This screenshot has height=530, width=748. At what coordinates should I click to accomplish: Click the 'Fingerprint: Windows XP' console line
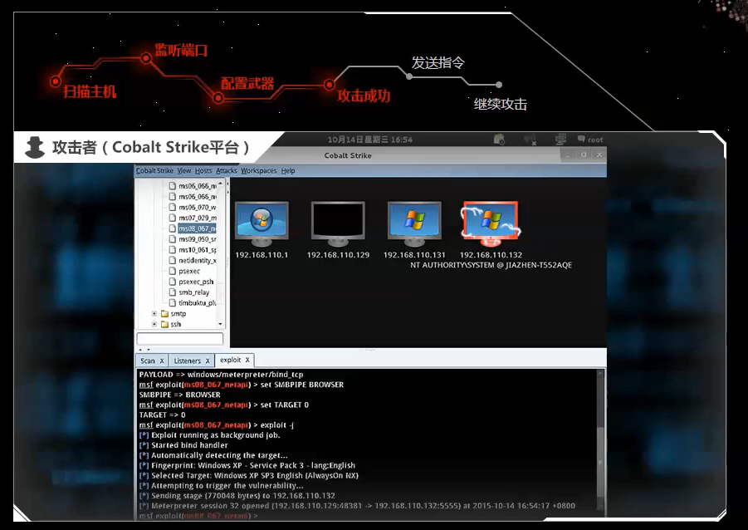(x=247, y=465)
